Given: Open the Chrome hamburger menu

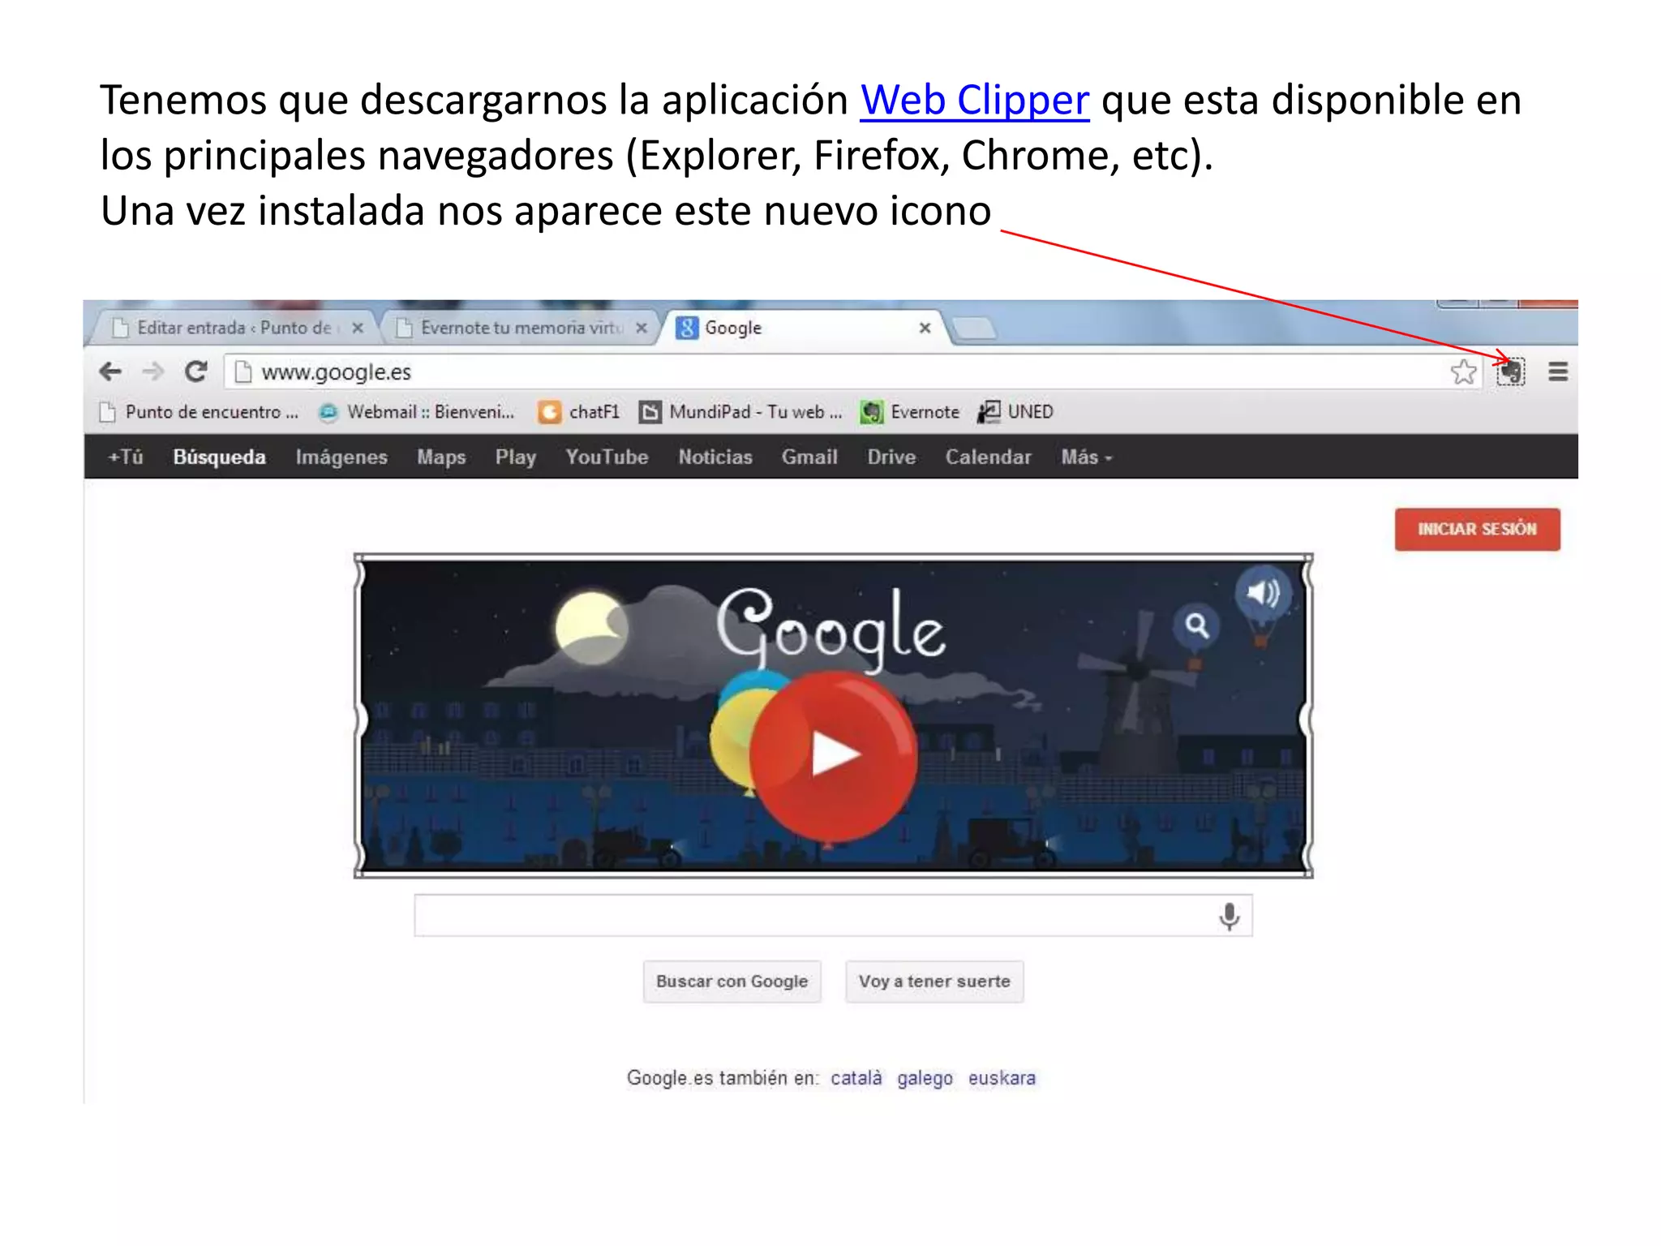Looking at the screenshot, I should (1557, 372).
